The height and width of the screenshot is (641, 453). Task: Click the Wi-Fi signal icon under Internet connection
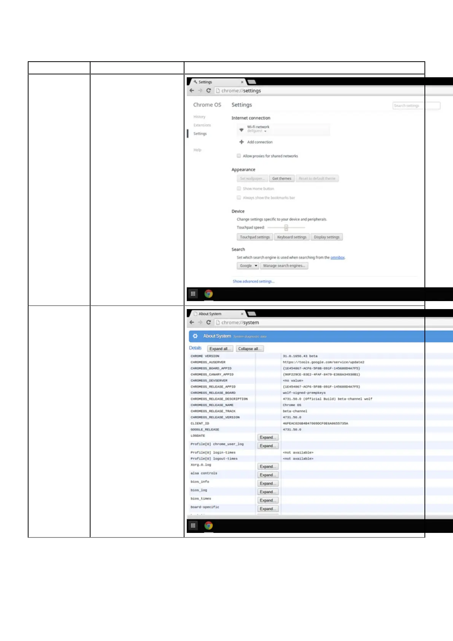242,130
